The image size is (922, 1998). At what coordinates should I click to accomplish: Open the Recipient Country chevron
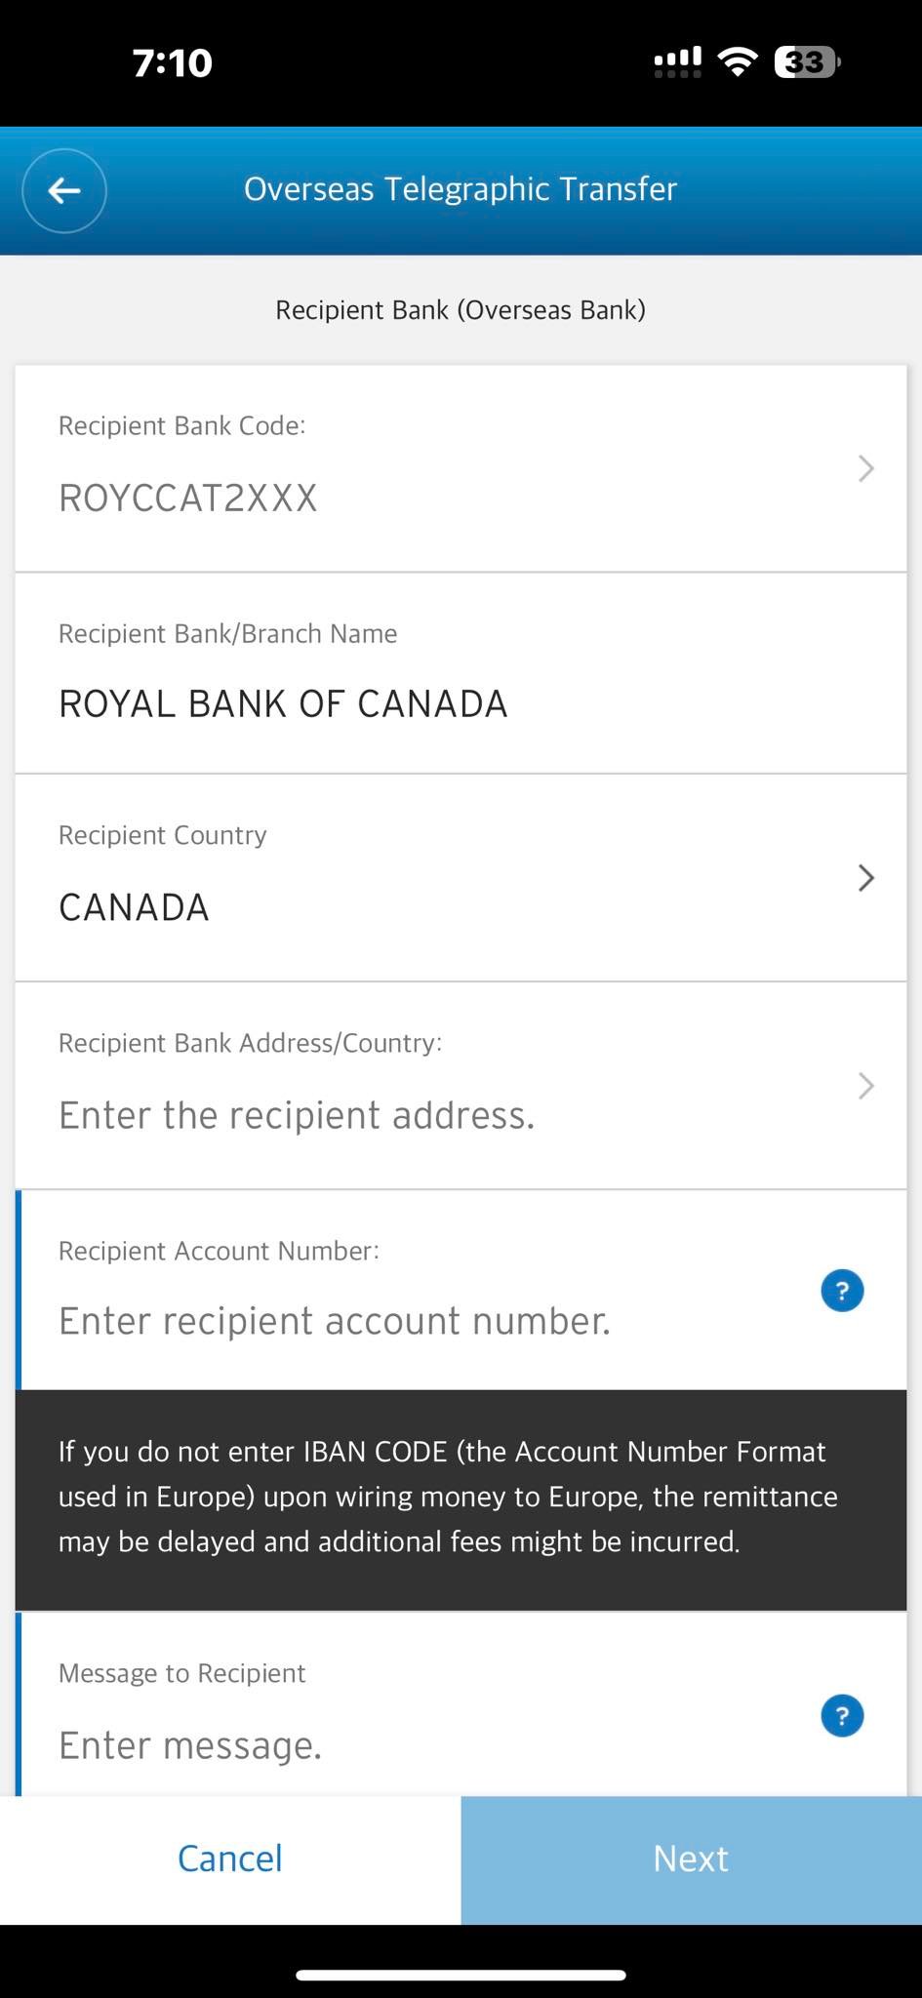(865, 878)
